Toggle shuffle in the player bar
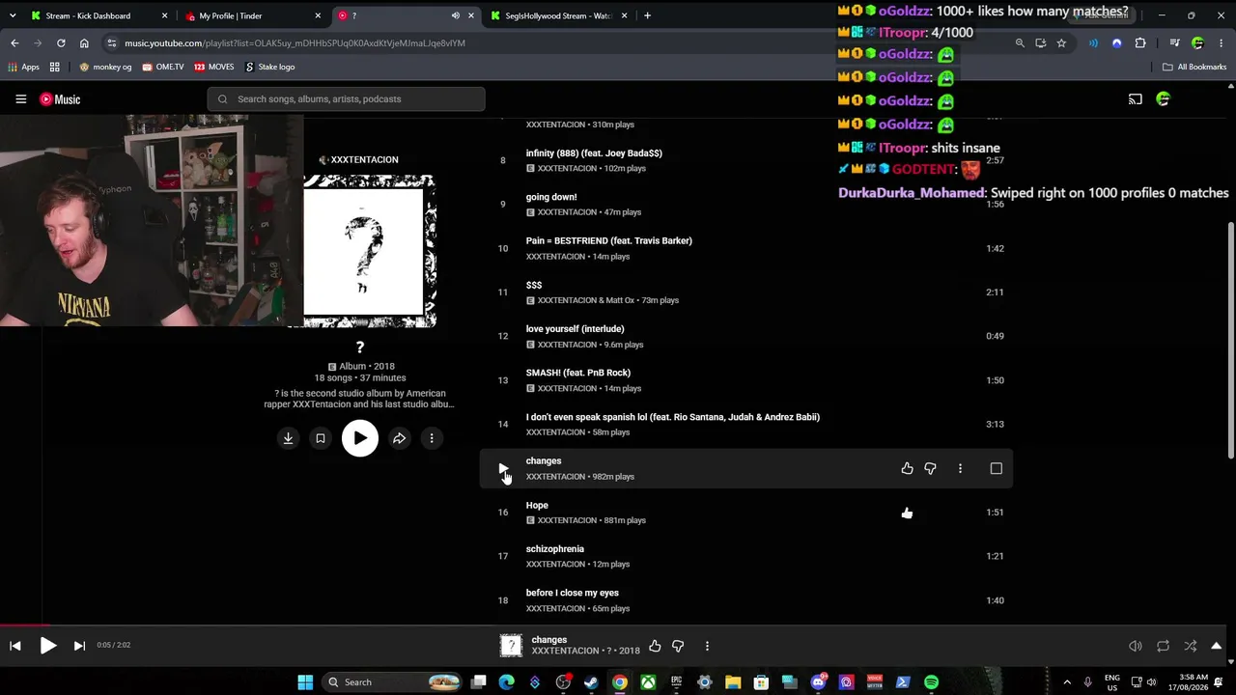This screenshot has width=1236, height=695. coord(1191,646)
